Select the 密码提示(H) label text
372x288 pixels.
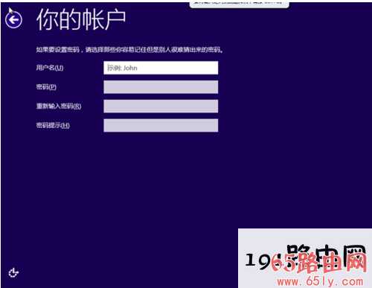(53, 125)
